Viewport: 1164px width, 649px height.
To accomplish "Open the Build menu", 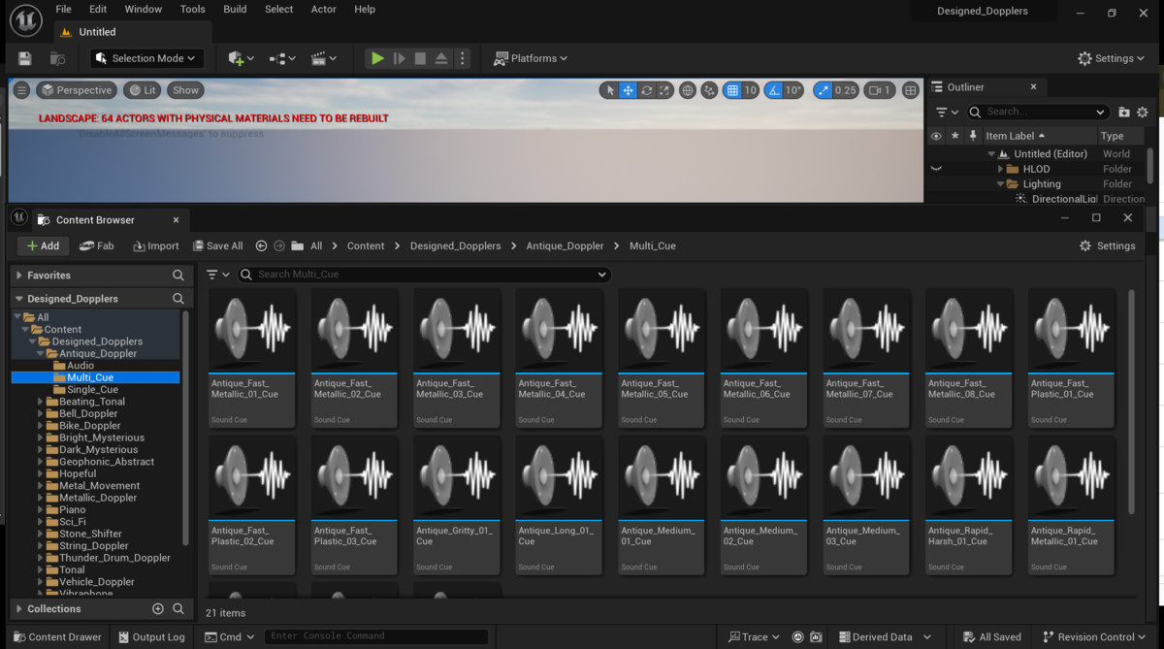I will pyautogui.click(x=235, y=9).
